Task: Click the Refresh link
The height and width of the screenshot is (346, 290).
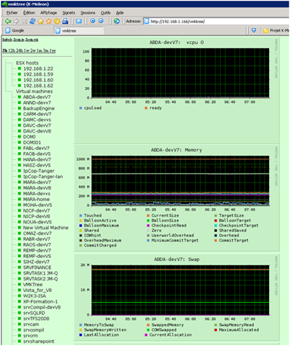Action: tap(7, 40)
